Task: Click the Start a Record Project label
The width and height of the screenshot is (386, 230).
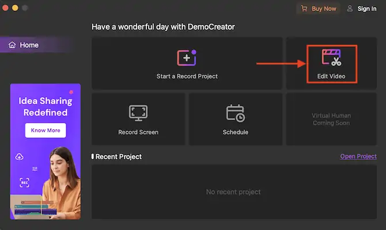Action: coord(187,76)
